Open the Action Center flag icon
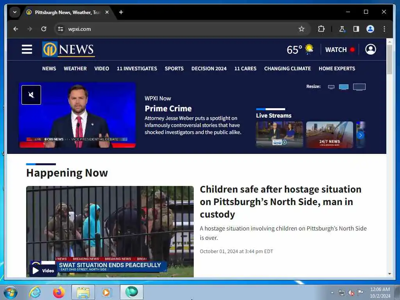The height and width of the screenshot is (300, 400). [360, 293]
